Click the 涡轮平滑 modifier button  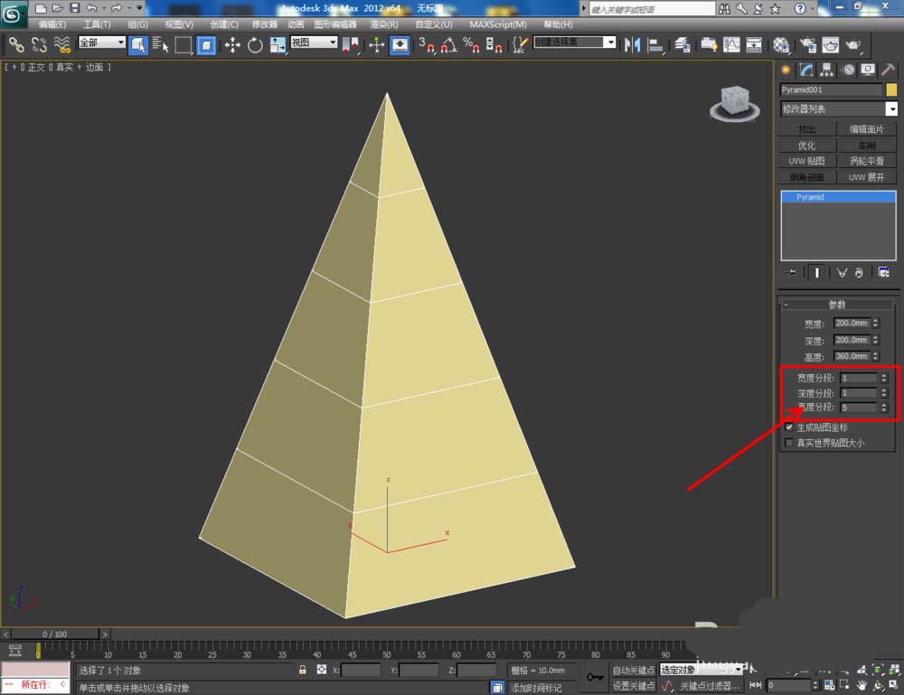(x=867, y=161)
